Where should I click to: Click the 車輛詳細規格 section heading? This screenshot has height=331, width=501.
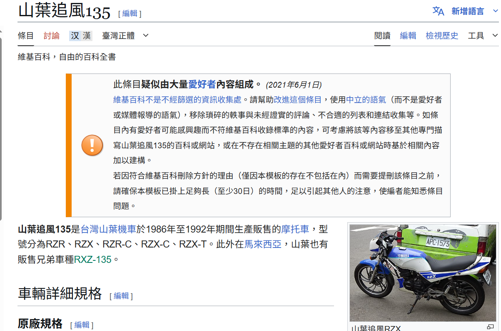[x=60, y=294]
